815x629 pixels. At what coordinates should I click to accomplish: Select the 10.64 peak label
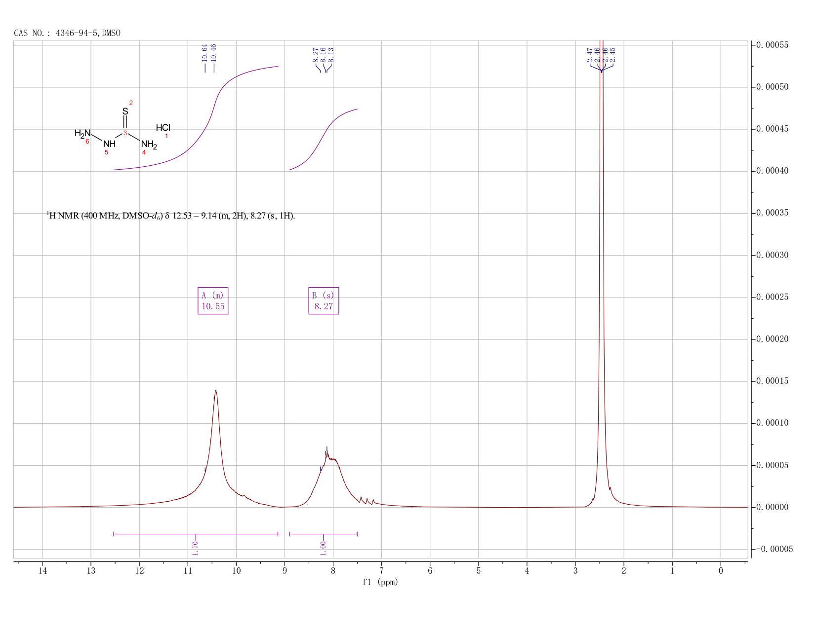[x=204, y=53]
